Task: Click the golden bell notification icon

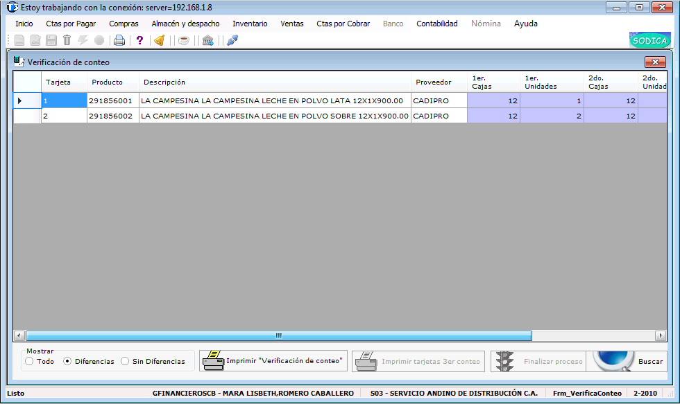Action: 160,40
